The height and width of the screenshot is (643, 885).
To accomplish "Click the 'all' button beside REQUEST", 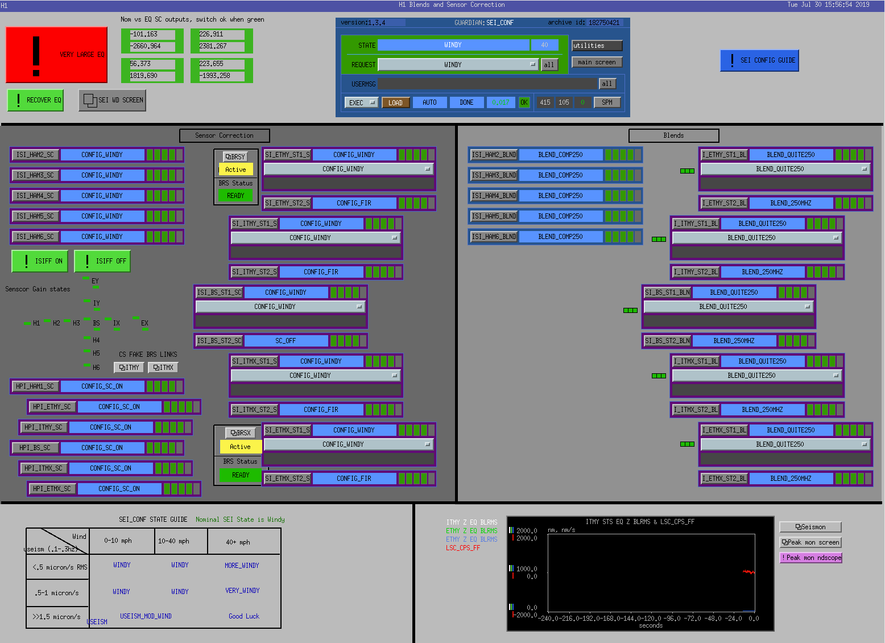I will point(549,65).
